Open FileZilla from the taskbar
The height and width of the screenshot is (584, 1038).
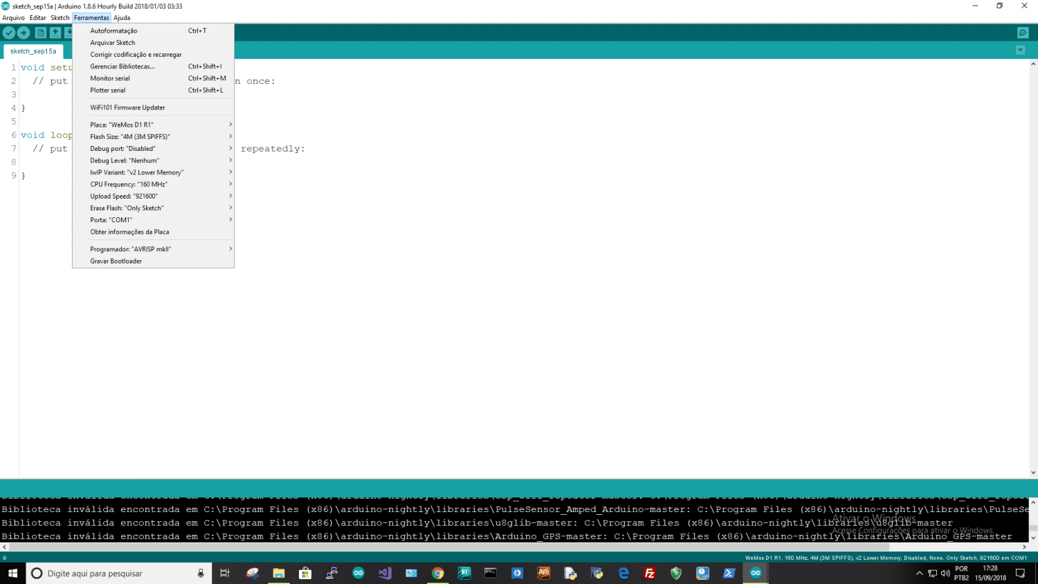[x=650, y=573]
